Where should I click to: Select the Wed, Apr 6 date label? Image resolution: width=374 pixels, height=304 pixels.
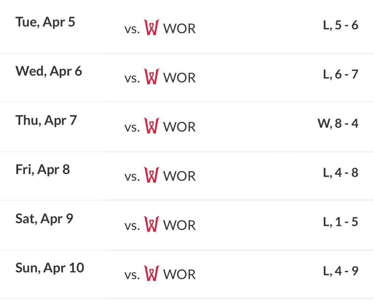pyautogui.click(x=49, y=71)
